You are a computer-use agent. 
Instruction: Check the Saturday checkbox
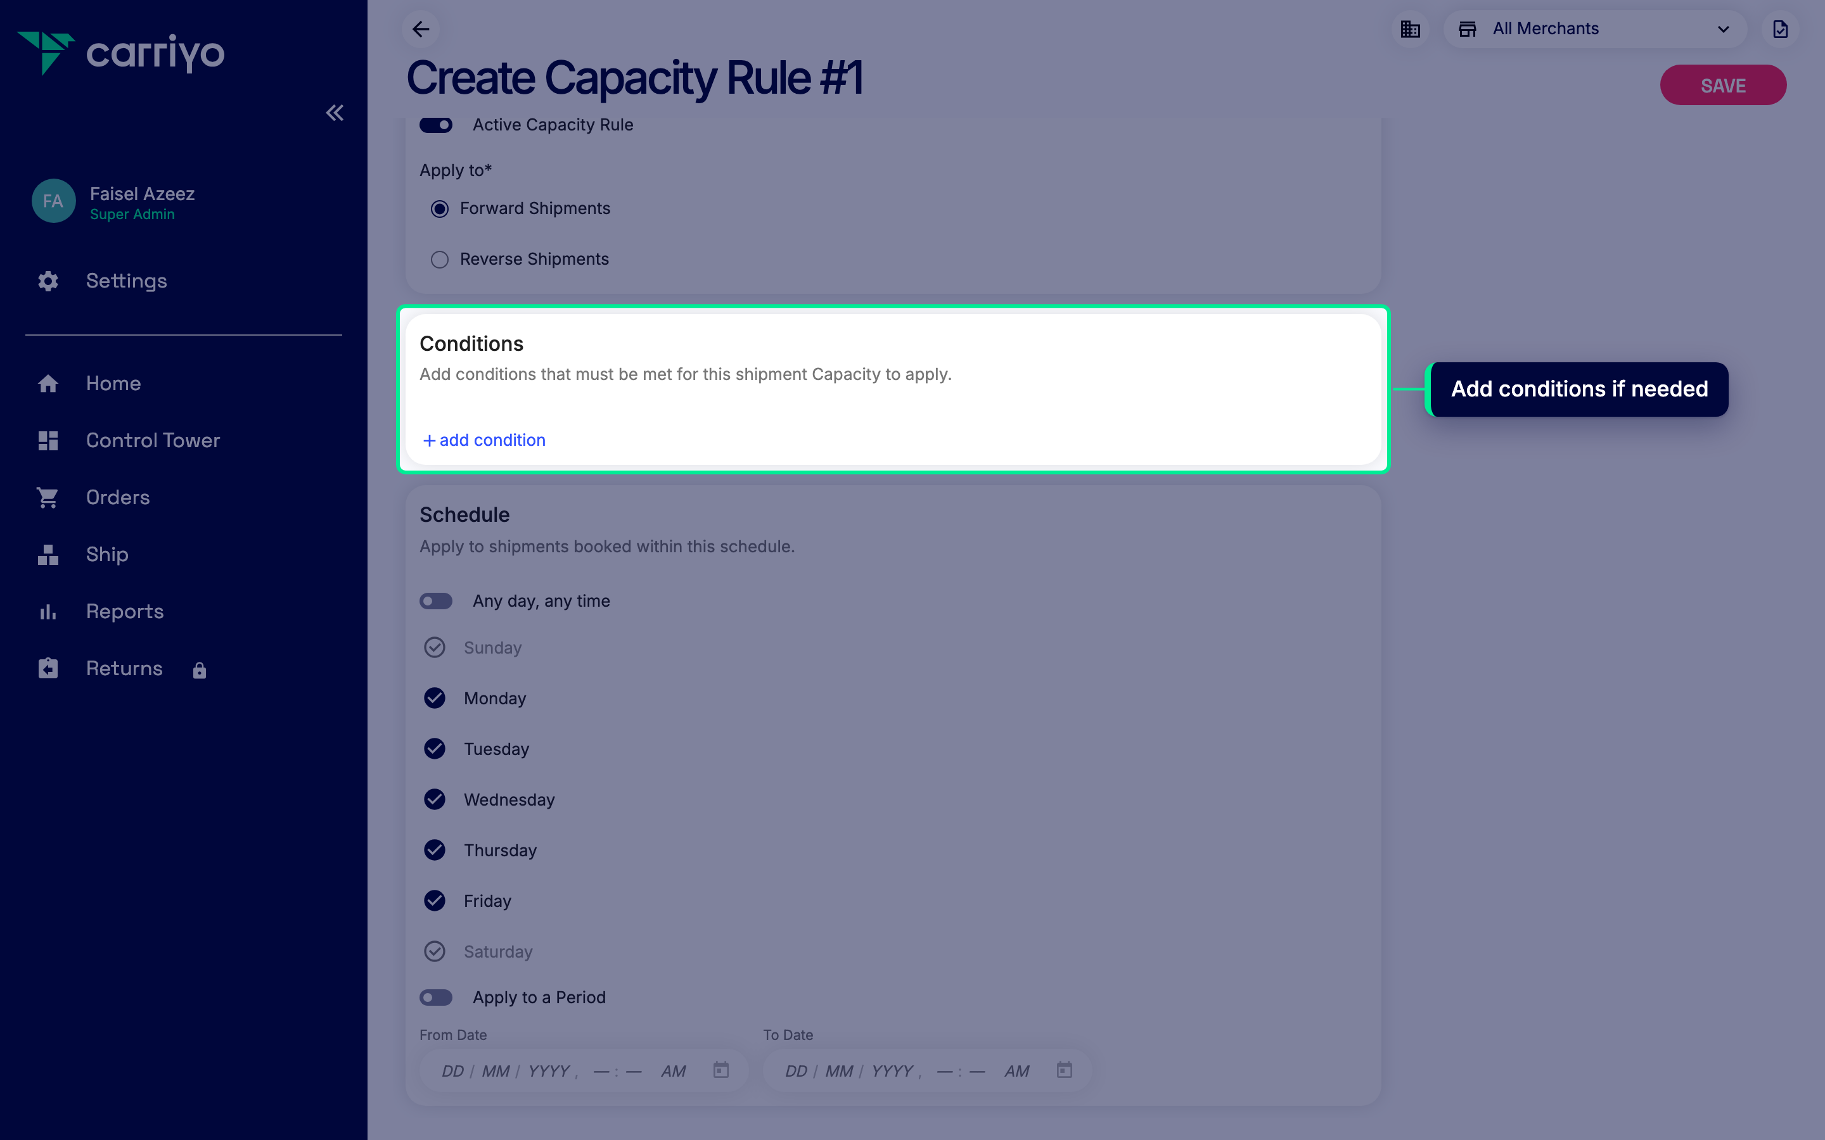point(434,951)
